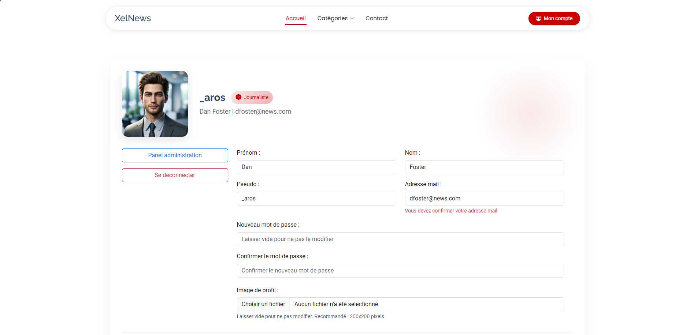This screenshot has height=335, width=694.
Task: Go to the Accueil menu item
Action: pos(296,18)
